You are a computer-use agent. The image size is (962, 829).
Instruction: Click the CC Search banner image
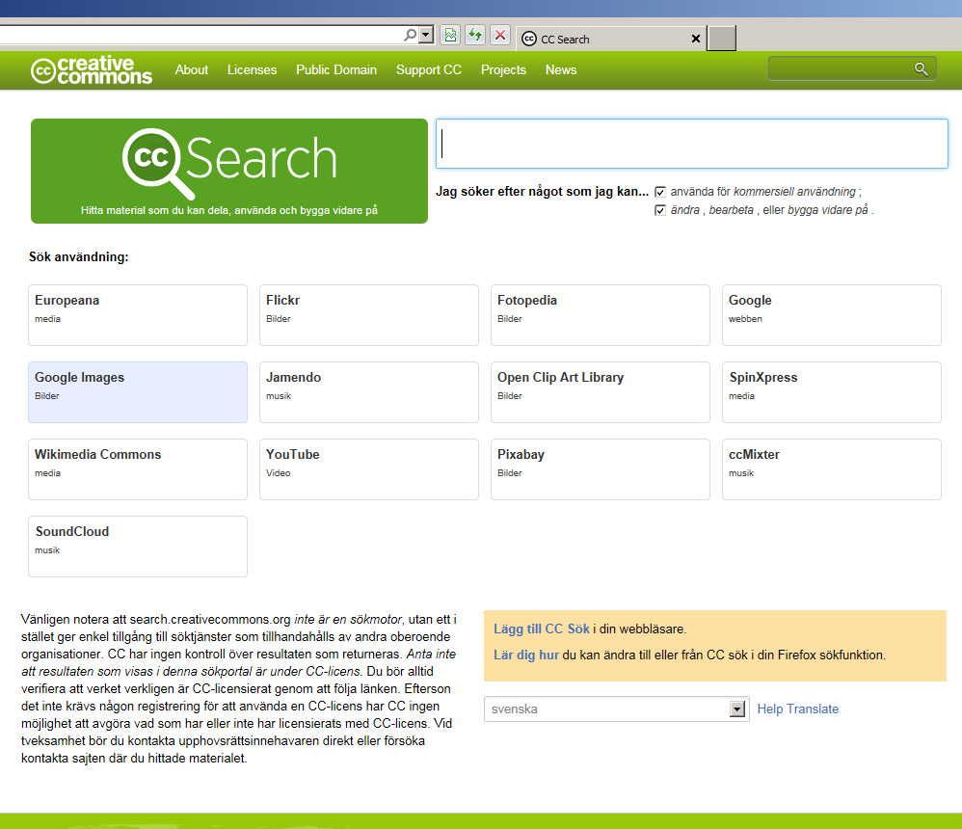228,171
